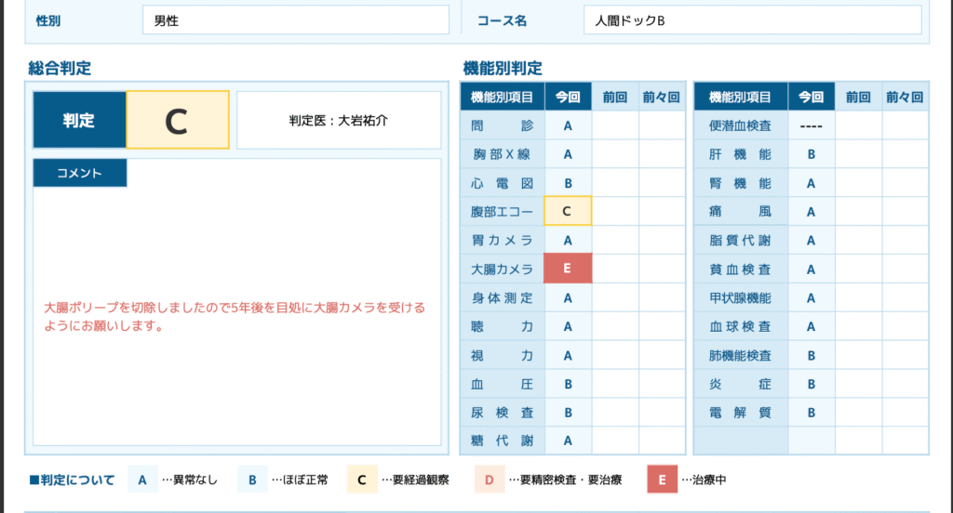
Task: Click the 炎症 row label
Action: coord(740,384)
